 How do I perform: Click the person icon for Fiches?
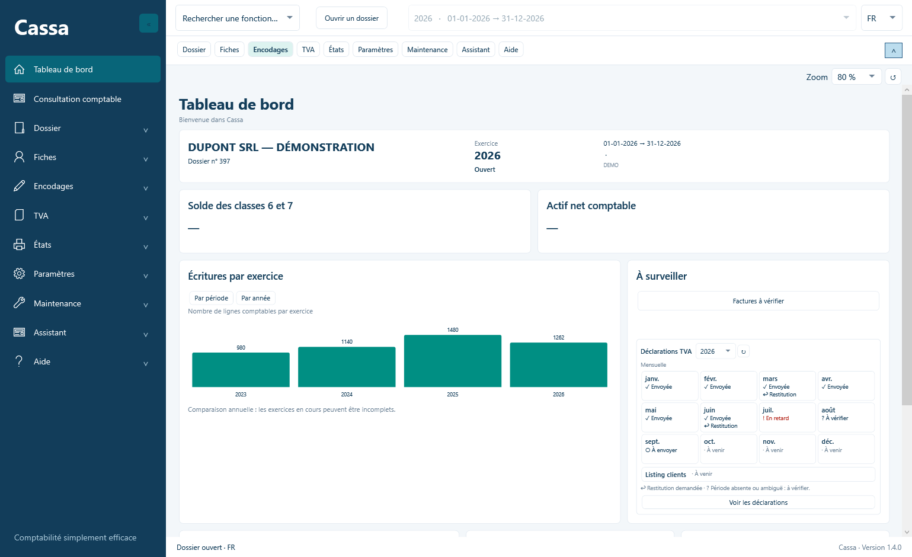[x=20, y=157]
